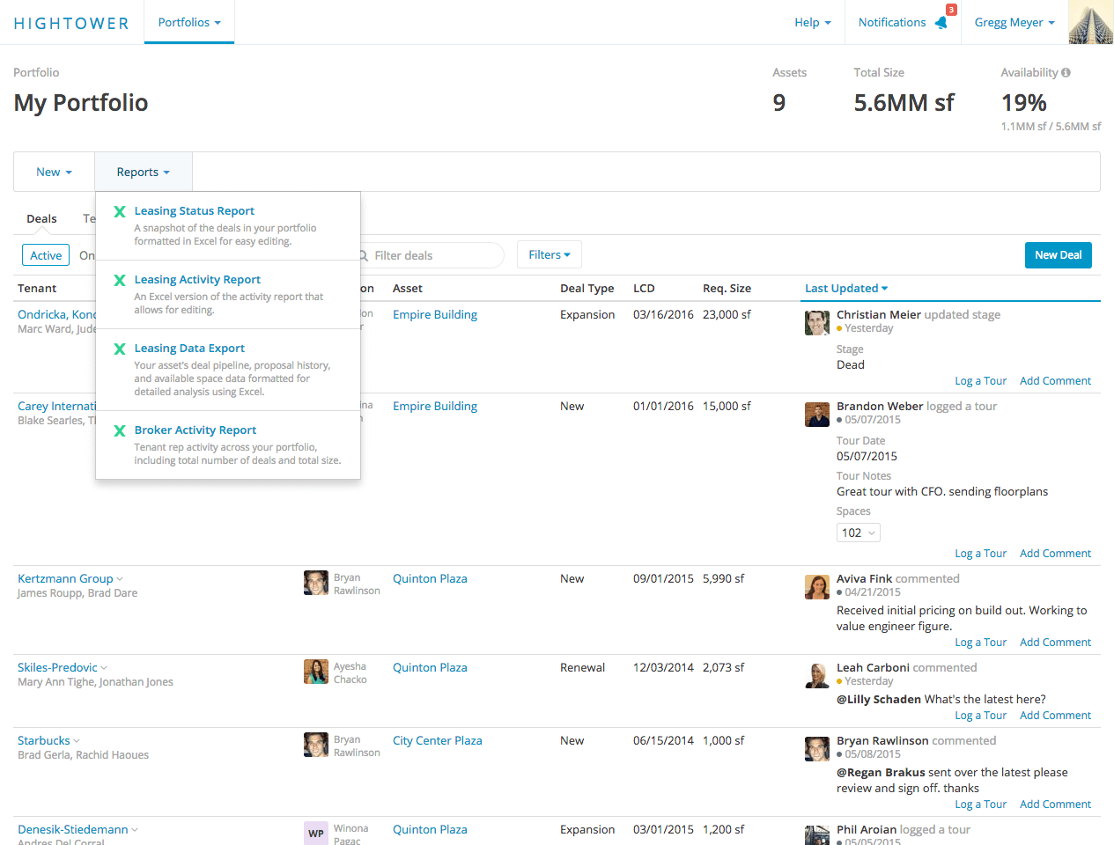This screenshot has width=1114, height=845.
Task: Open Quinton Plaza in Kertzmann Group row
Action: tap(430, 578)
